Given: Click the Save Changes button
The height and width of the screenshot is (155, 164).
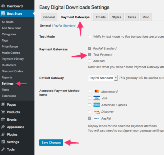Looking at the screenshot, I should click(51, 143).
